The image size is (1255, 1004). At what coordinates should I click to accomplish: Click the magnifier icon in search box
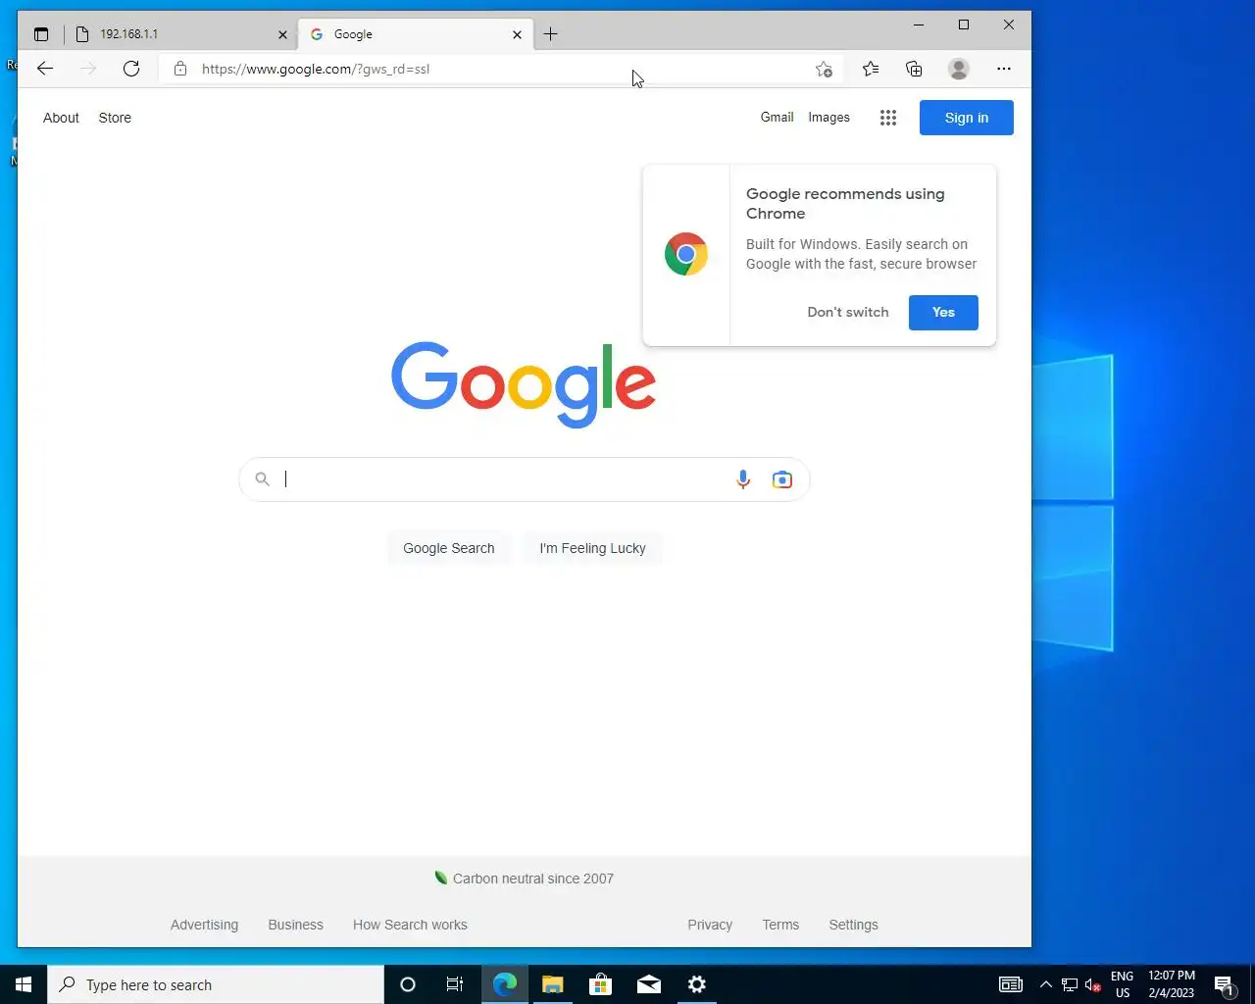point(262,479)
